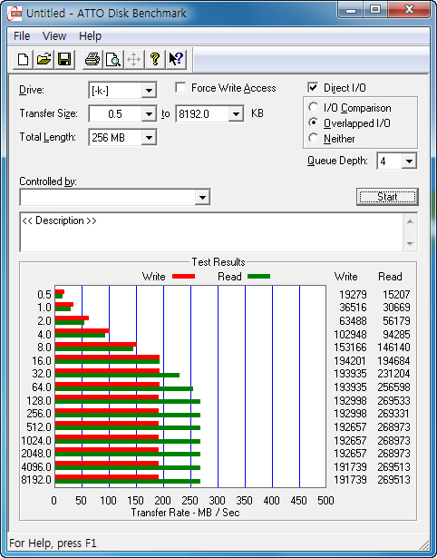Click the write value 19279
The image size is (437, 558).
tap(353, 295)
